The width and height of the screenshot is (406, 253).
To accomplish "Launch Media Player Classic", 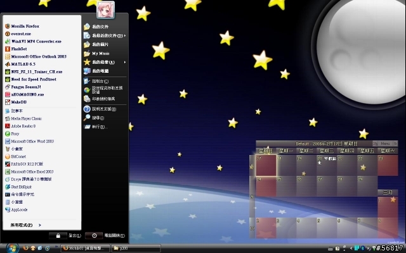I will 23,118.
